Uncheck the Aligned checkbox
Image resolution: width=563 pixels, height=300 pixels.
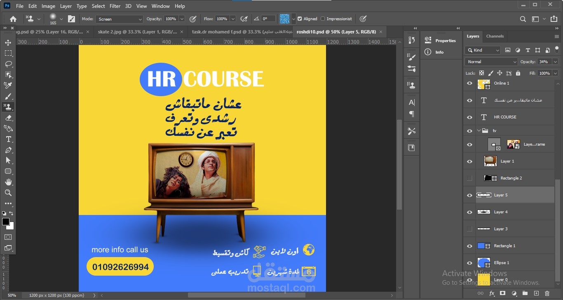[x=300, y=19]
